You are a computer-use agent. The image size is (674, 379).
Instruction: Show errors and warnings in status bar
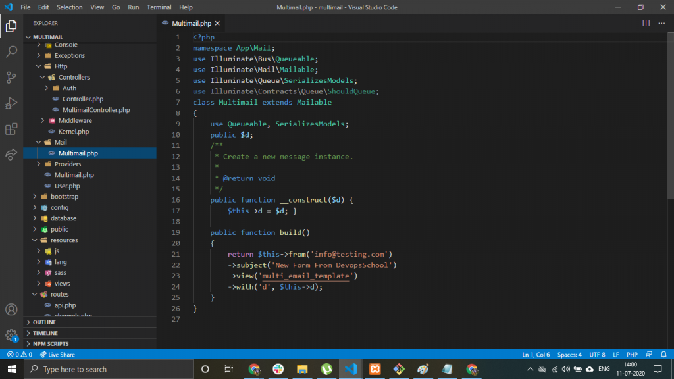pyautogui.click(x=20, y=355)
